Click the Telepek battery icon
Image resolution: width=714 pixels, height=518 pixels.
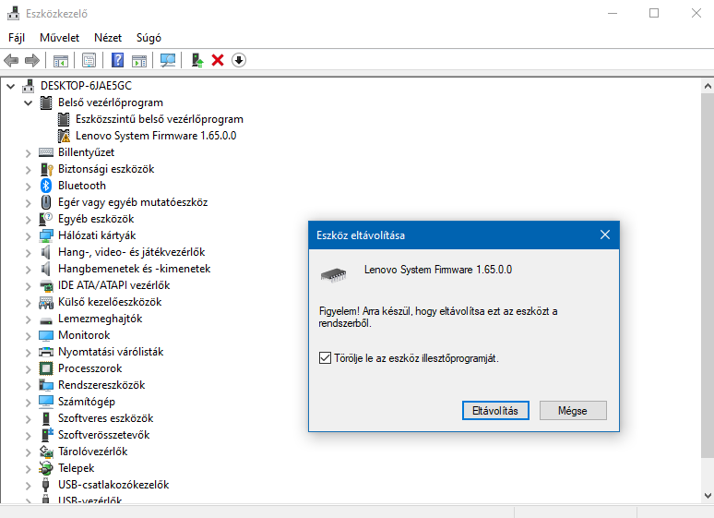(x=46, y=468)
